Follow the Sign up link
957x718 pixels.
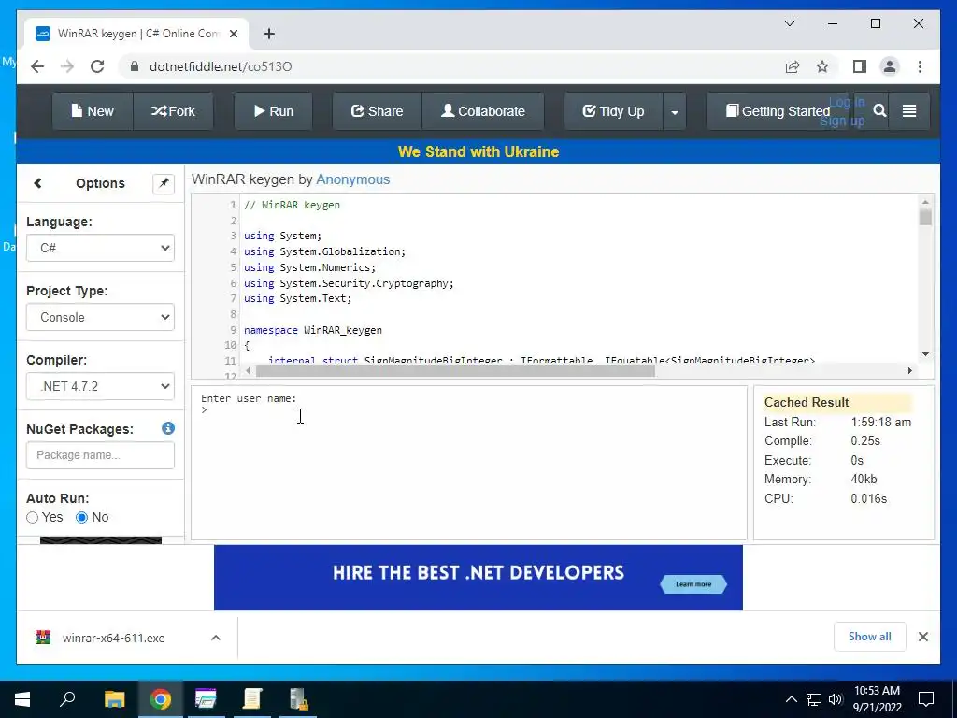842,121
